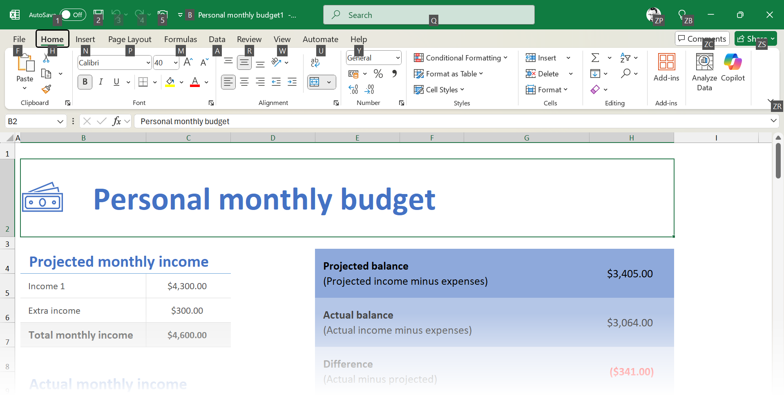Increase indent in Alignment group
This screenshot has height=395, width=784.
coord(292,82)
